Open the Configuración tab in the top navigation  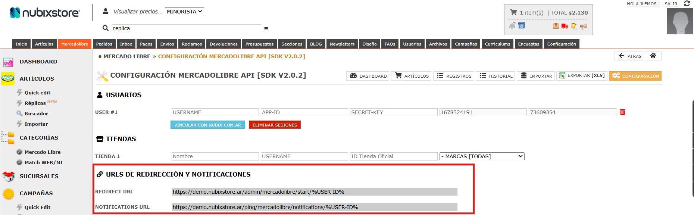562,44
